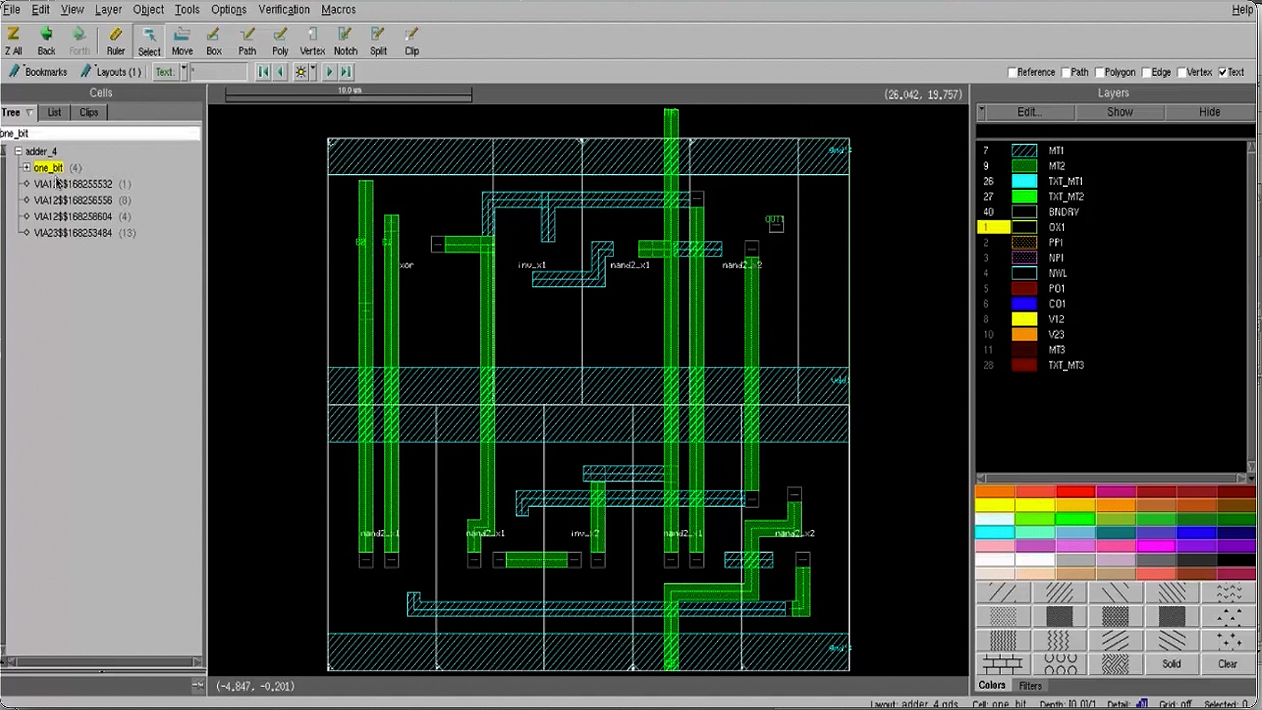Select the Poly tool

point(280,40)
